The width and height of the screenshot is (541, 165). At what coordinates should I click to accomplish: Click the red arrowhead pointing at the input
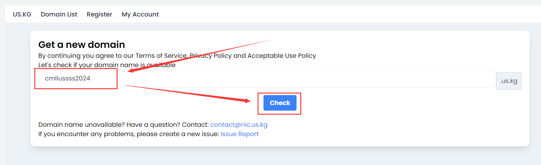(x=131, y=71)
